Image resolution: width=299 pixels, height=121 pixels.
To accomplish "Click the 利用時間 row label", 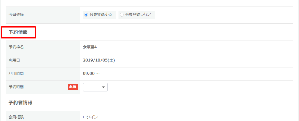I will tap(16, 74).
